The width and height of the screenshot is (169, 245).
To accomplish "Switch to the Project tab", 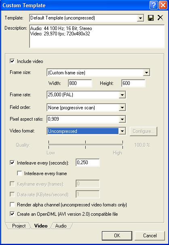I will tap(19, 226).
